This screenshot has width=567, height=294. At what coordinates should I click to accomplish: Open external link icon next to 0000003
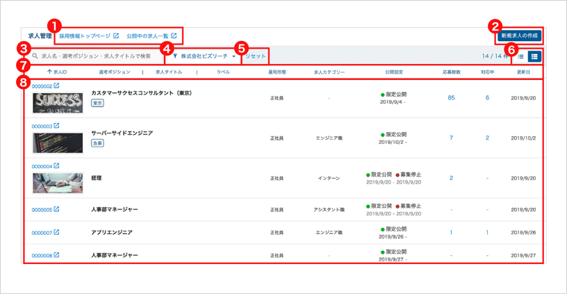tap(56, 126)
